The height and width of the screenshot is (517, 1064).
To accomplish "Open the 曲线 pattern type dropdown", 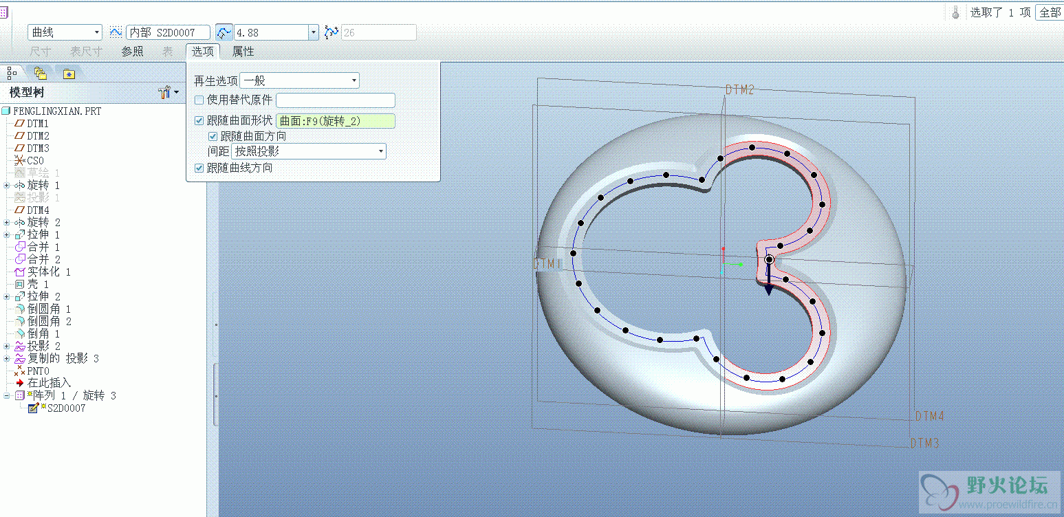I will click(x=65, y=32).
